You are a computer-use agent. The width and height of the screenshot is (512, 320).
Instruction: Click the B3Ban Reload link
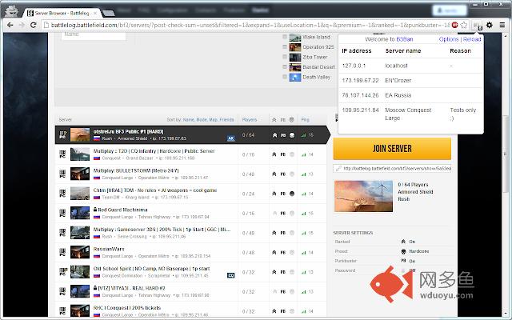pos(472,39)
